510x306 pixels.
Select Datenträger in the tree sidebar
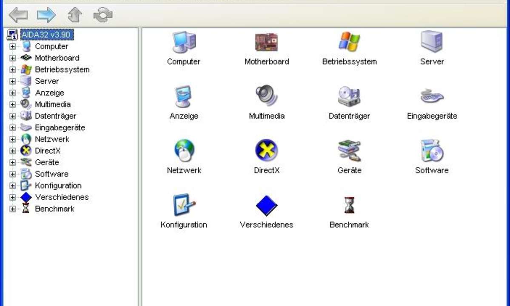point(55,116)
